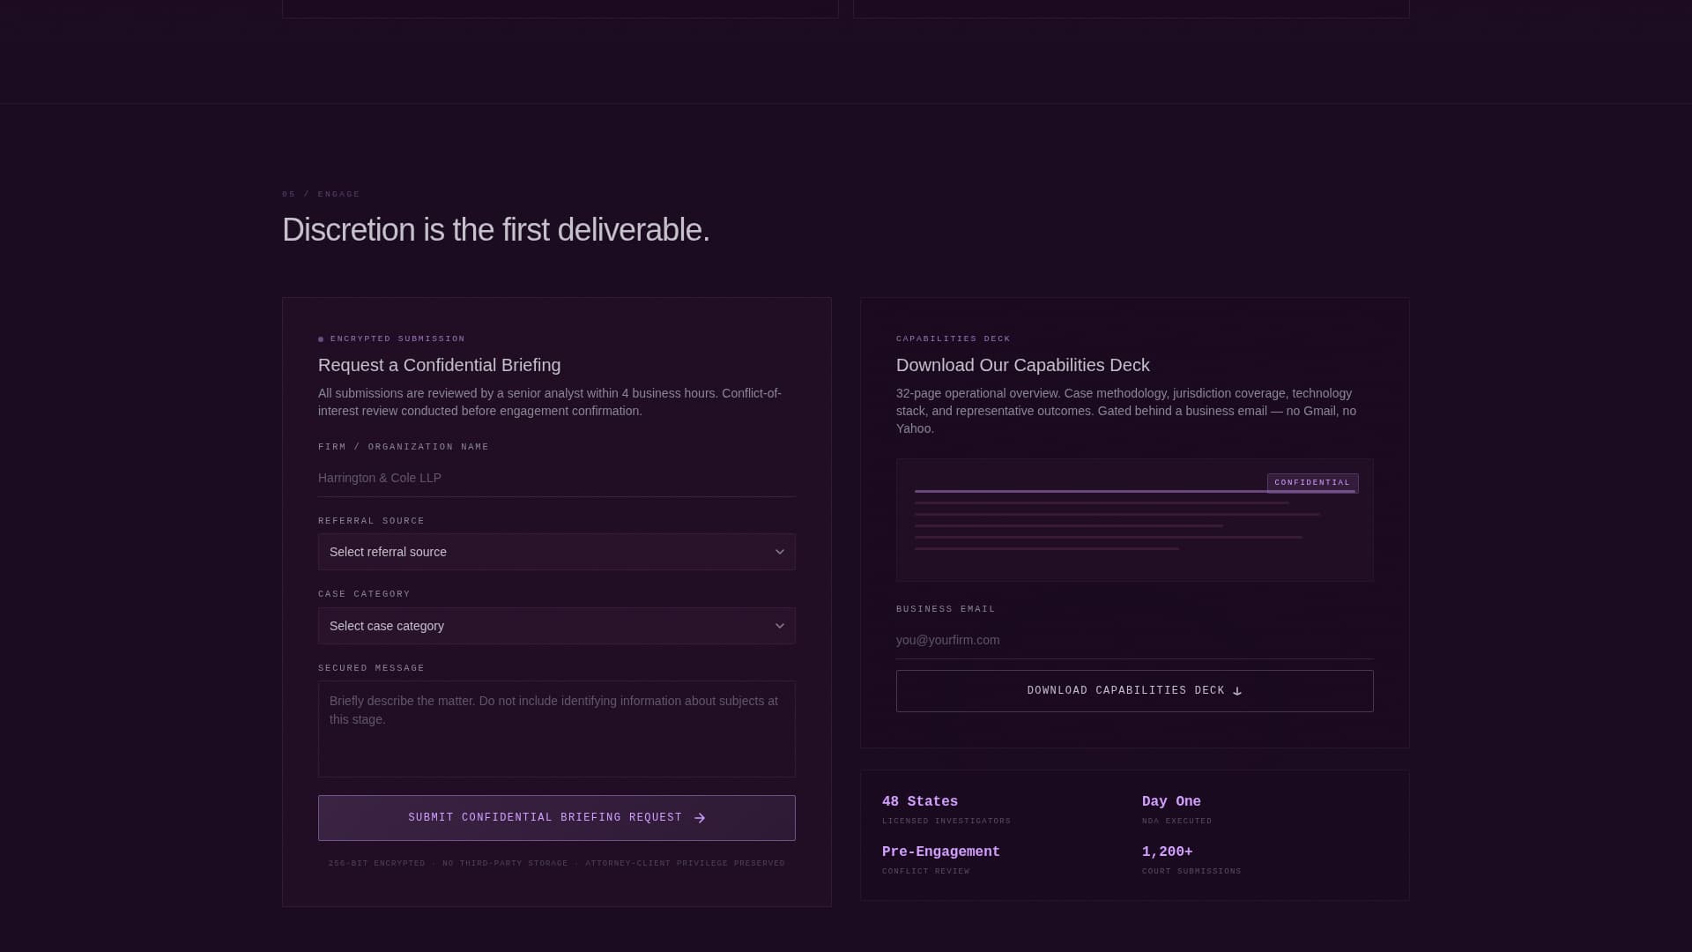Click the chevron arrow of case category
The height and width of the screenshot is (952, 1692).
pos(779,626)
